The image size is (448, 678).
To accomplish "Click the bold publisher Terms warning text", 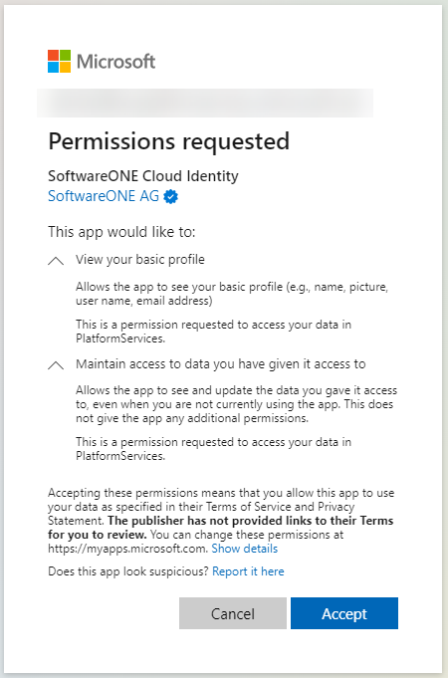I will coord(221,528).
